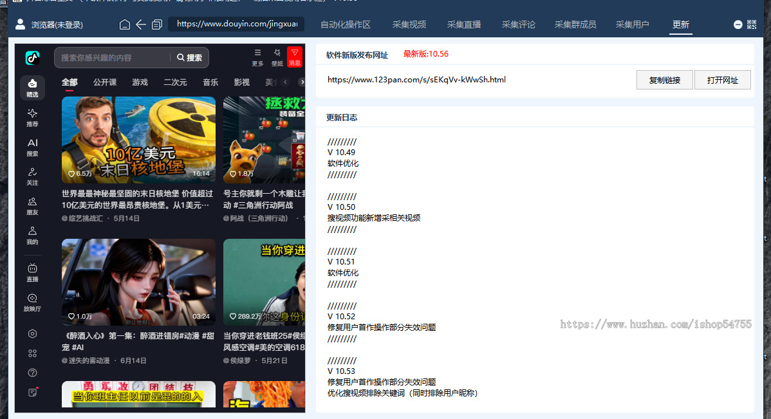Focus the URL address field

pyautogui.click(x=236, y=24)
